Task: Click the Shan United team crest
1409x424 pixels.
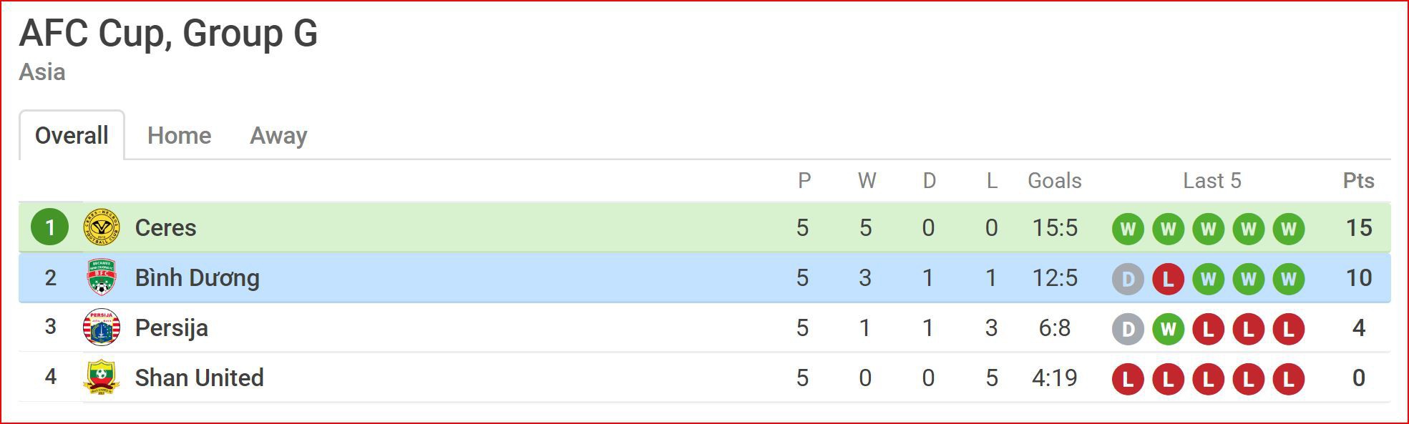Action: [102, 378]
